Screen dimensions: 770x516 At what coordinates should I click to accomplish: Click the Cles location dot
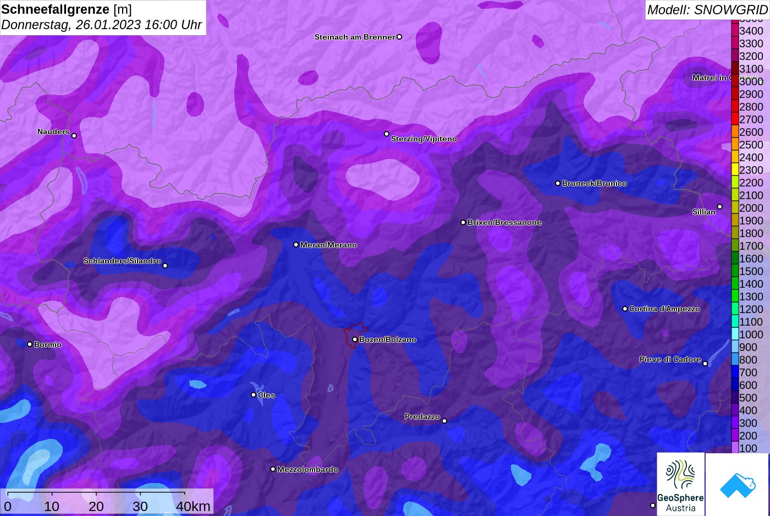pos(254,394)
